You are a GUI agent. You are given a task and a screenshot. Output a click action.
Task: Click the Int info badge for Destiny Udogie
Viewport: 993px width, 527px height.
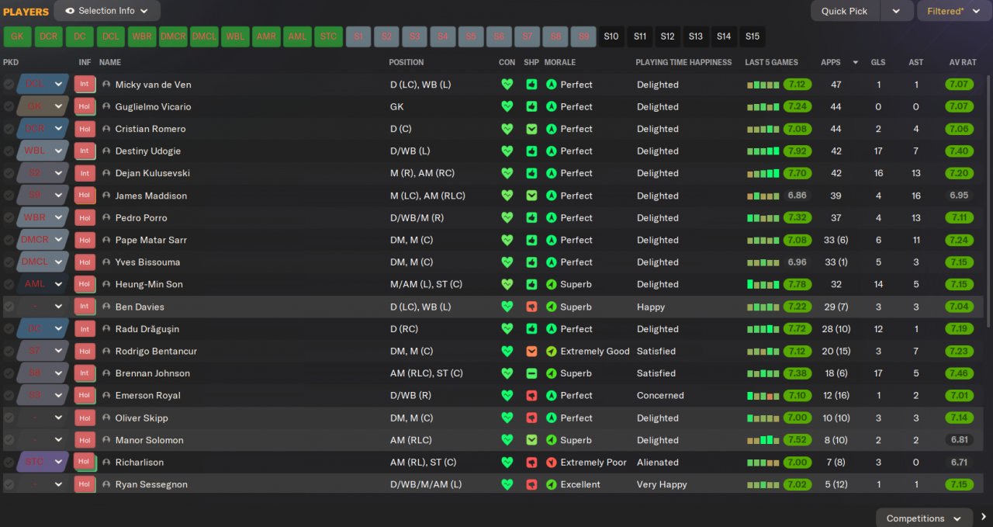point(85,151)
